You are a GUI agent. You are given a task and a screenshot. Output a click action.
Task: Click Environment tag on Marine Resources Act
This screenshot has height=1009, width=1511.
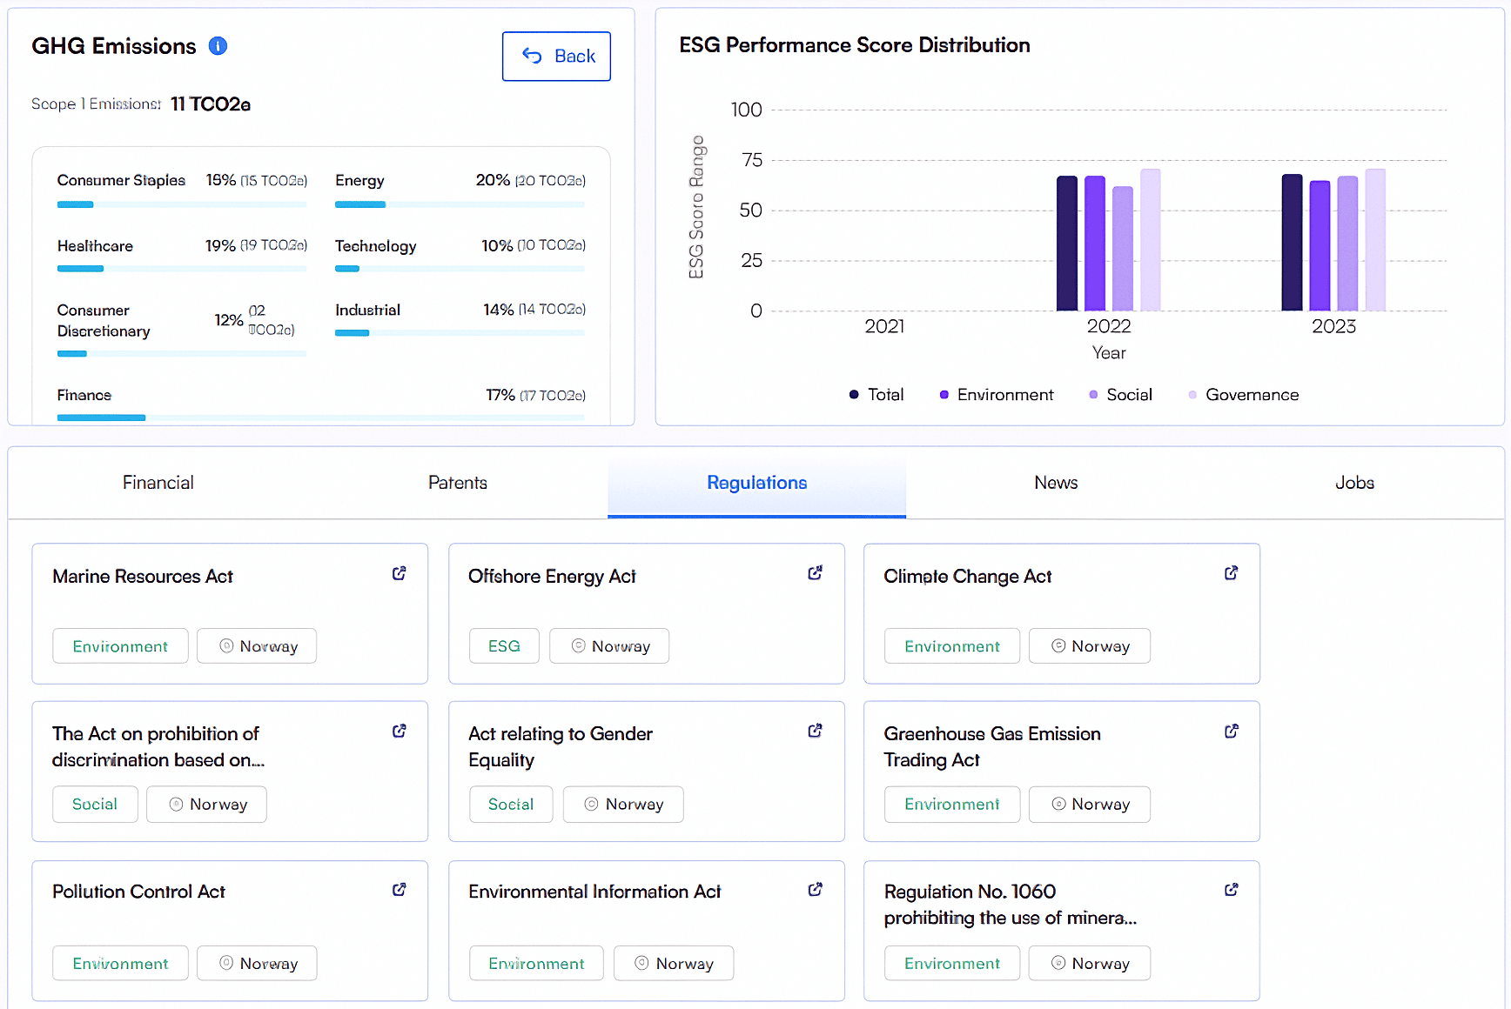(120, 646)
